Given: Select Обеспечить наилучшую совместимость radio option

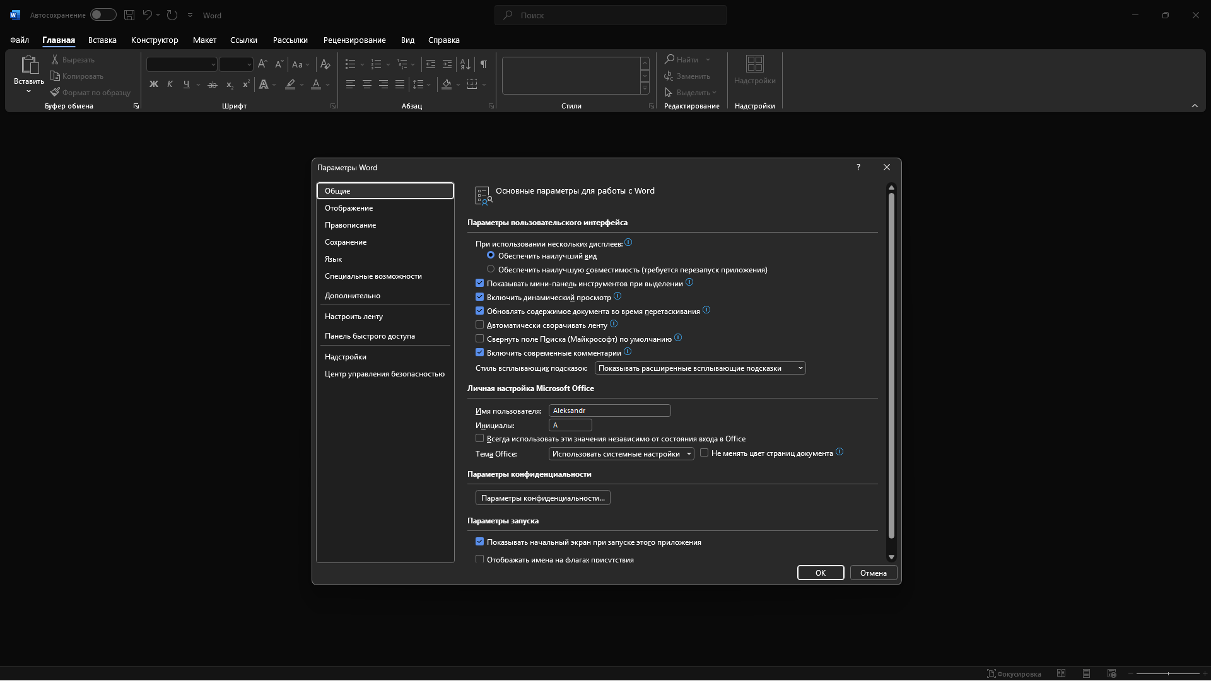Looking at the screenshot, I should [491, 269].
